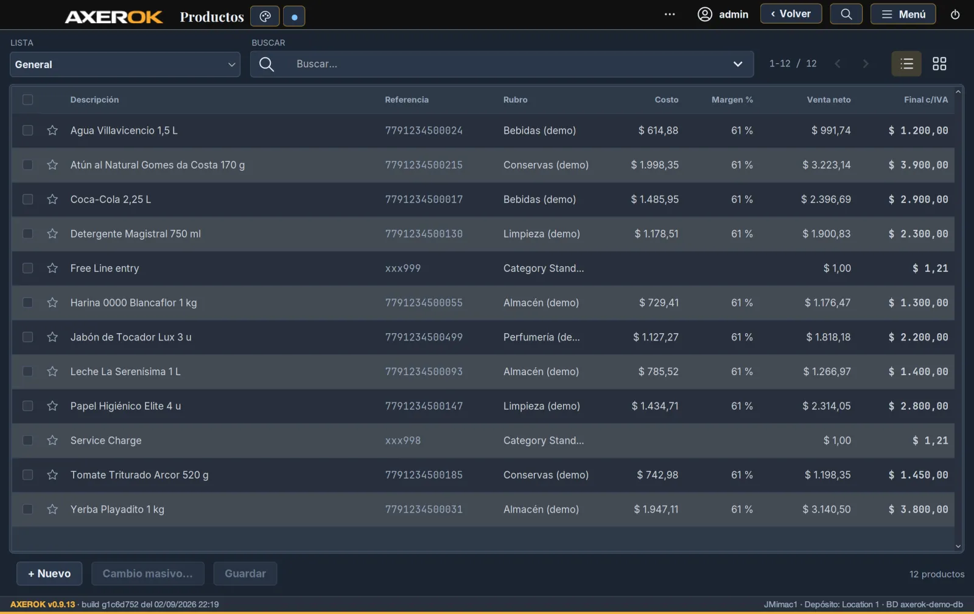This screenshot has width=974, height=614.
Task: Sort by the Rubro column header
Action: tap(516, 100)
